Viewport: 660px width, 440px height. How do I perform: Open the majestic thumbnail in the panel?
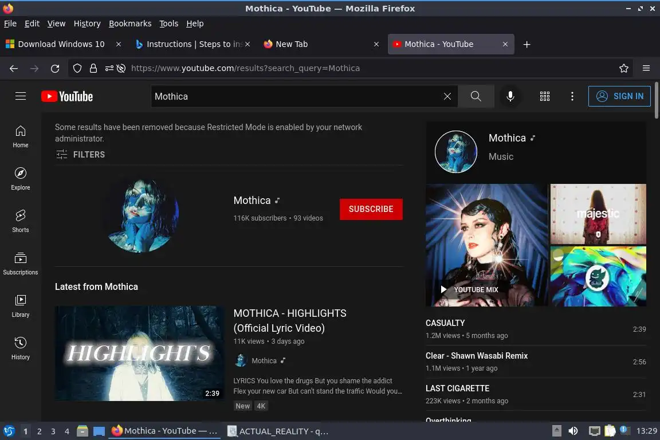click(x=598, y=214)
